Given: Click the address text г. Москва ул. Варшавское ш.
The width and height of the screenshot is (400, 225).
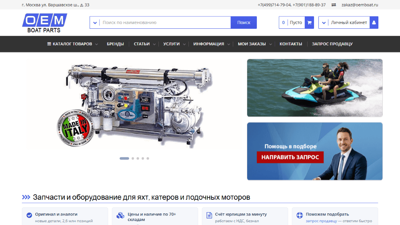Looking at the screenshot, I should tap(56, 5).
